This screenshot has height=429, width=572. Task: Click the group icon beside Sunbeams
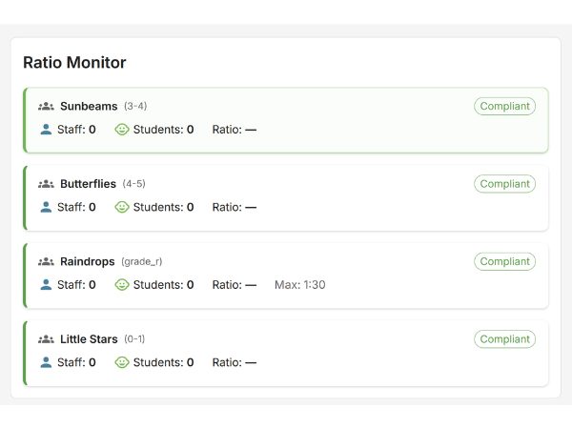click(46, 106)
